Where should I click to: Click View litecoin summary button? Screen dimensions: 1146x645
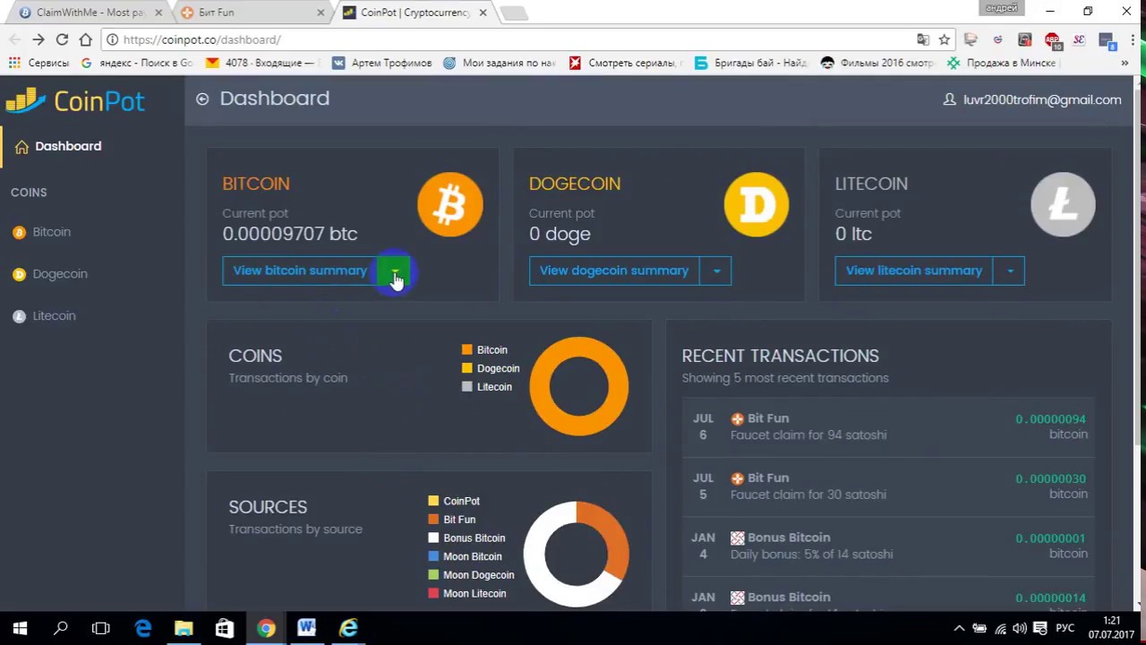914,271
